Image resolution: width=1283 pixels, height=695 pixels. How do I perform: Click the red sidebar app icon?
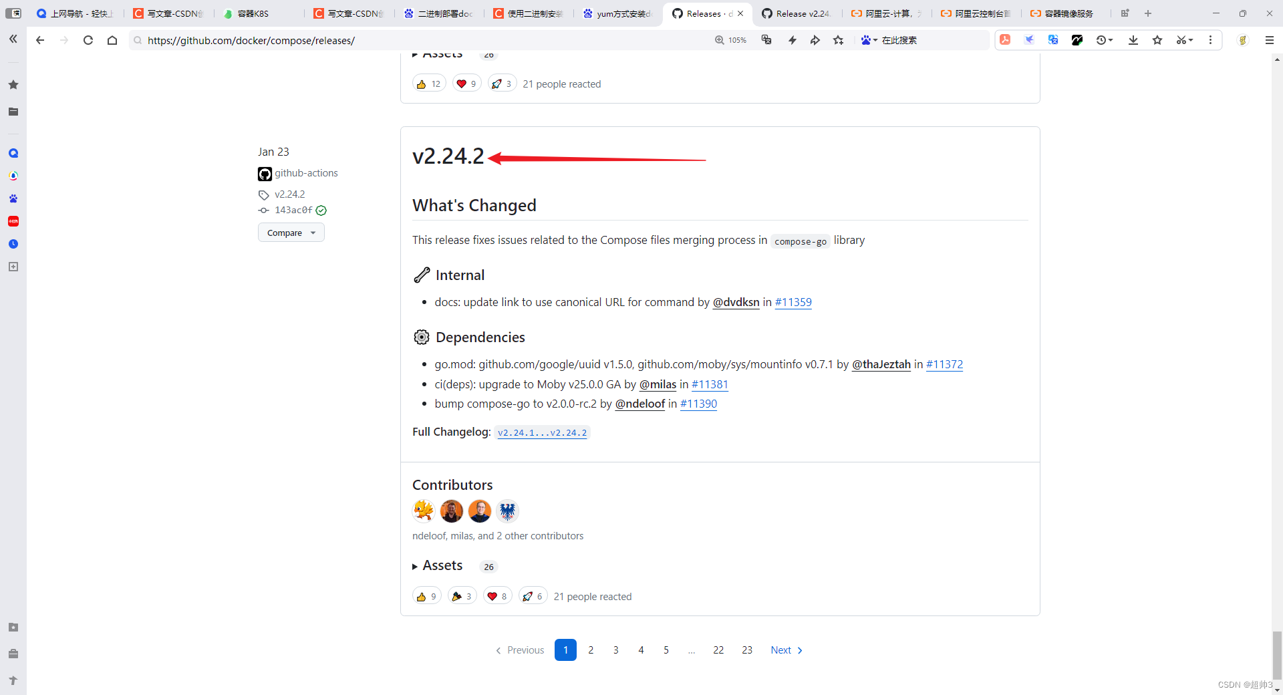(x=13, y=221)
